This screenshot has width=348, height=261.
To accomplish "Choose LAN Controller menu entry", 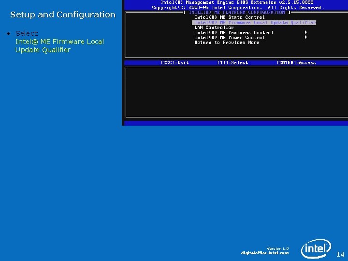I will click(214, 28).
